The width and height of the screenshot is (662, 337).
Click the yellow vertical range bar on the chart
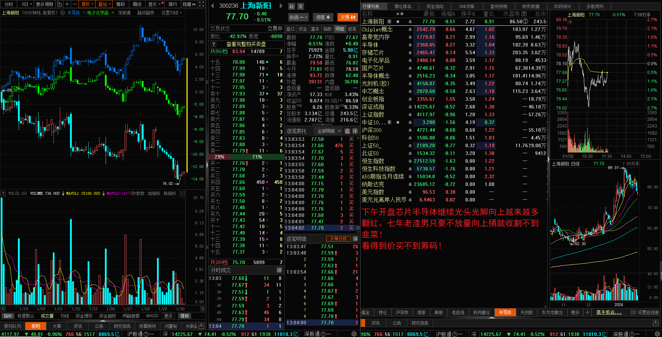click(187, 115)
